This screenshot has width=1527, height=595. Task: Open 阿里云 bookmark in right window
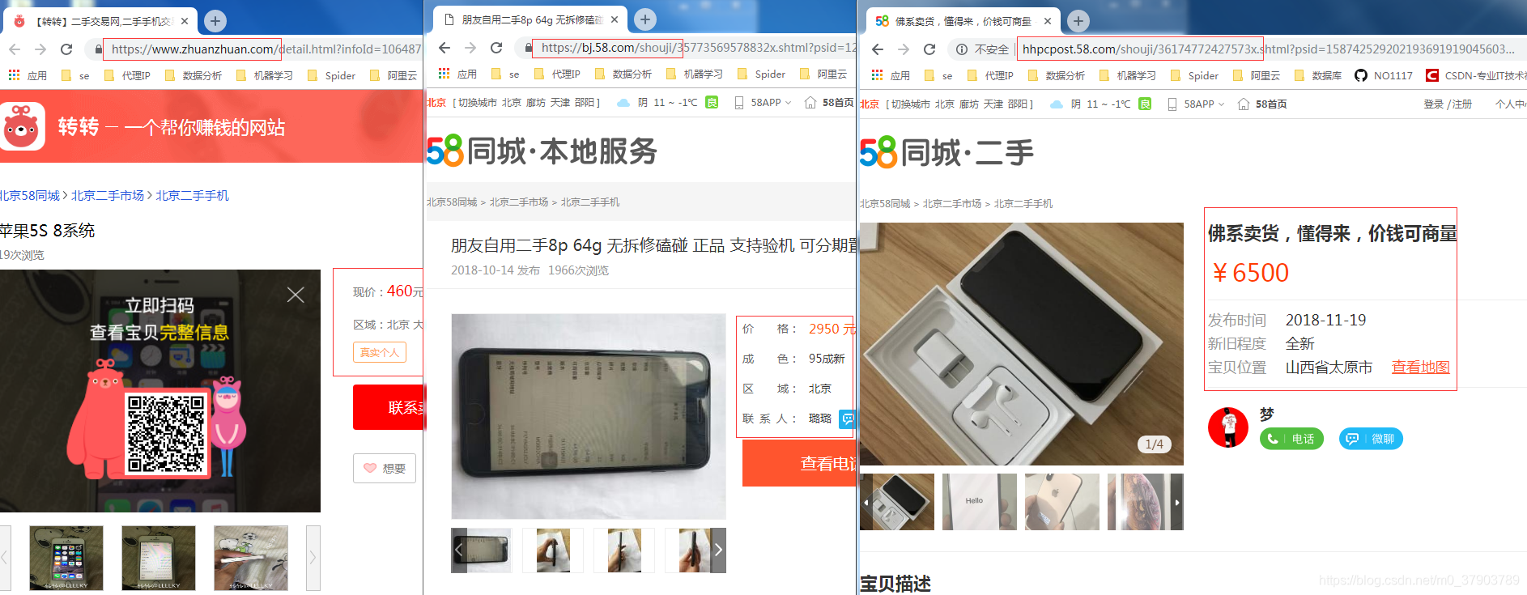click(x=1257, y=75)
